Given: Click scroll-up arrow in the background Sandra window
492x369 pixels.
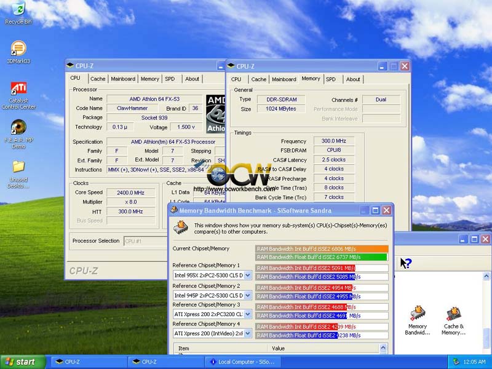Looking at the screenshot, I should pyautogui.click(x=486, y=276).
